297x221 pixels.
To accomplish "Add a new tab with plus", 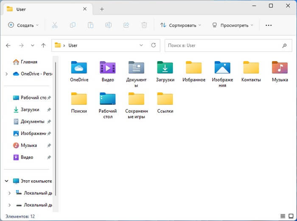I will [102, 9].
